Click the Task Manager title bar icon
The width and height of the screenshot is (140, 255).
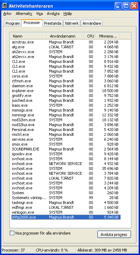[x=5, y=6]
